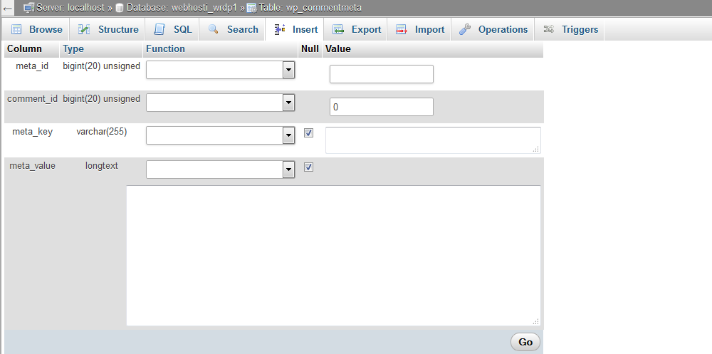Click the meta_id value input field

pos(381,74)
